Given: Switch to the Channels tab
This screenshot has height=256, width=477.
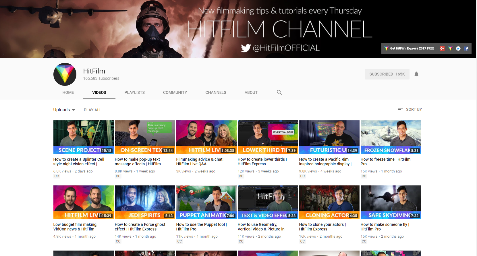Looking at the screenshot, I should point(216,92).
